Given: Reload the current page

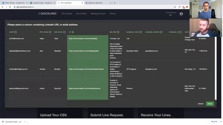Looking at the screenshot, I should (10, 7).
